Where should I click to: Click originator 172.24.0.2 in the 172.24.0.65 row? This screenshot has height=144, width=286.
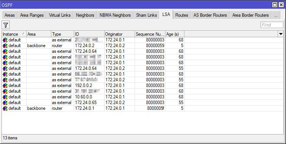(x=115, y=103)
